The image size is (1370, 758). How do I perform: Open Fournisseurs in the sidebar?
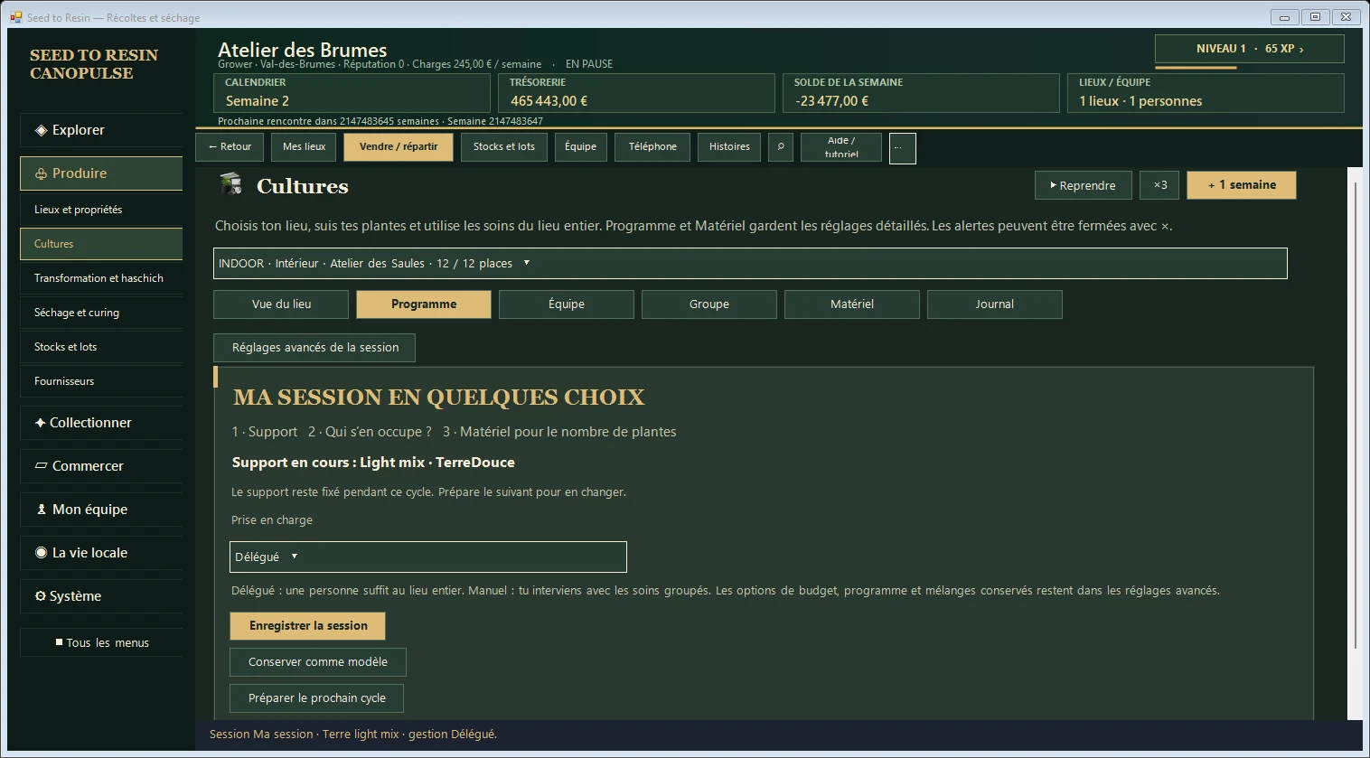click(101, 381)
